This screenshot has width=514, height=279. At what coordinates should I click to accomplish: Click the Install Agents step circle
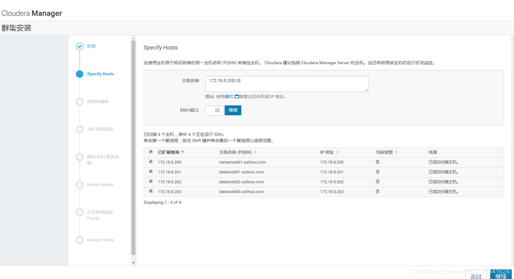point(80,185)
